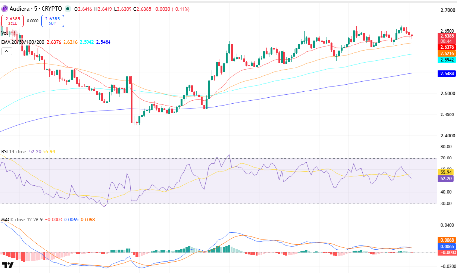Viewport: 457px width, 273px height.
Task: Click the orange 0.0068 MACD signal tag
Action: coord(447,240)
